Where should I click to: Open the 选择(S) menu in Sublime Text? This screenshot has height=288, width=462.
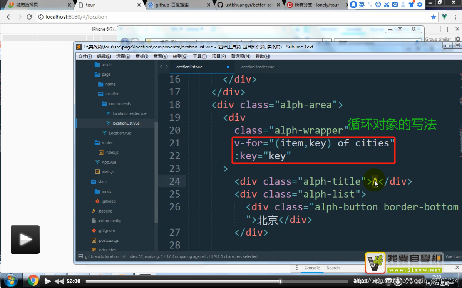(123, 56)
